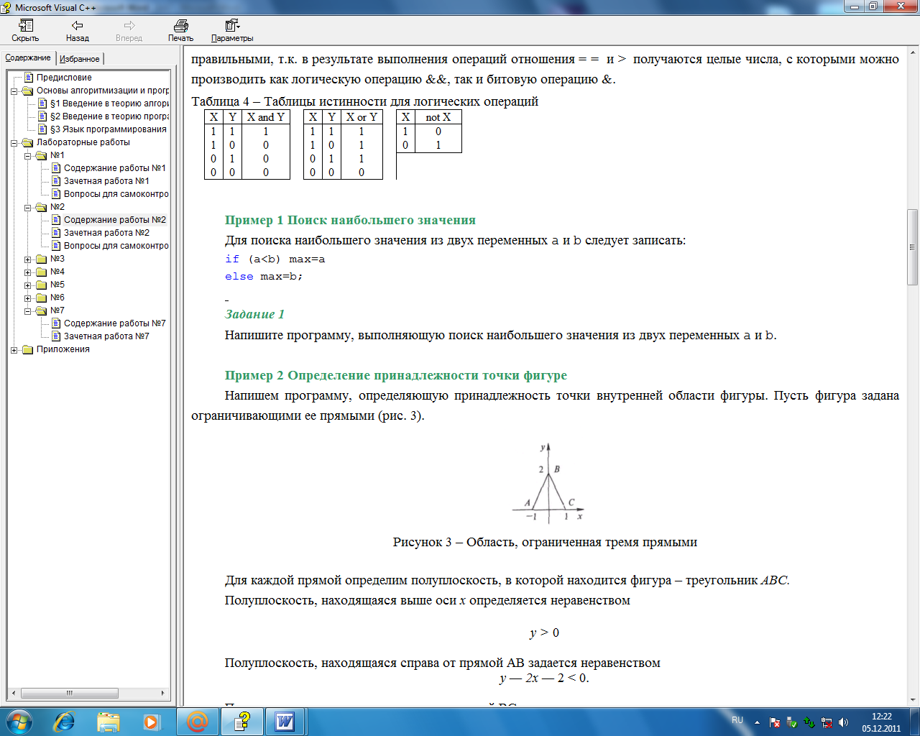Open the media player taskbar icon

click(x=152, y=721)
